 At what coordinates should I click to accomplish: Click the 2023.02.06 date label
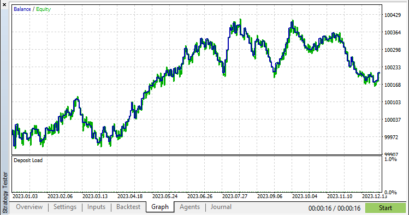60,196
